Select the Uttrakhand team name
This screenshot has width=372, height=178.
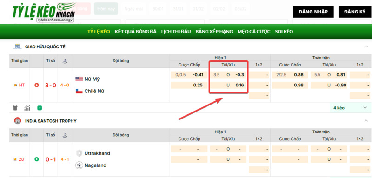(x=97, y=153)
